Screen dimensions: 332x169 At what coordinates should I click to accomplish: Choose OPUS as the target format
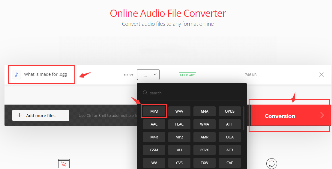click(229, 111)
